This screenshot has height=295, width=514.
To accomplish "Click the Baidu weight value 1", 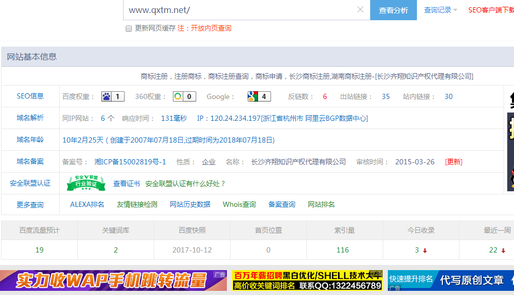I will (x=118, y=96).
